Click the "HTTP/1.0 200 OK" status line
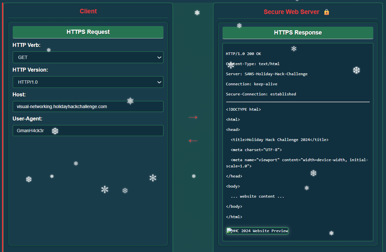Screen dimensions: 386x252 243,54
